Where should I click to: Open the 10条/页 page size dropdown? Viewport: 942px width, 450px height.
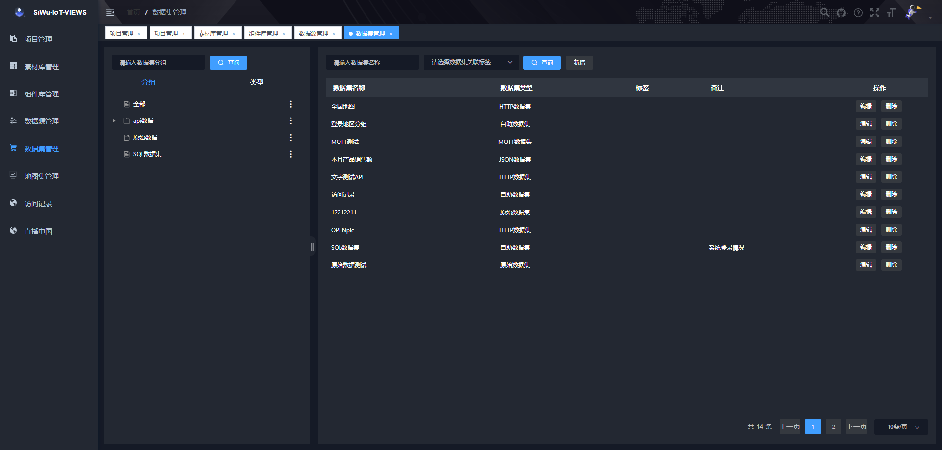coord(901,427)
